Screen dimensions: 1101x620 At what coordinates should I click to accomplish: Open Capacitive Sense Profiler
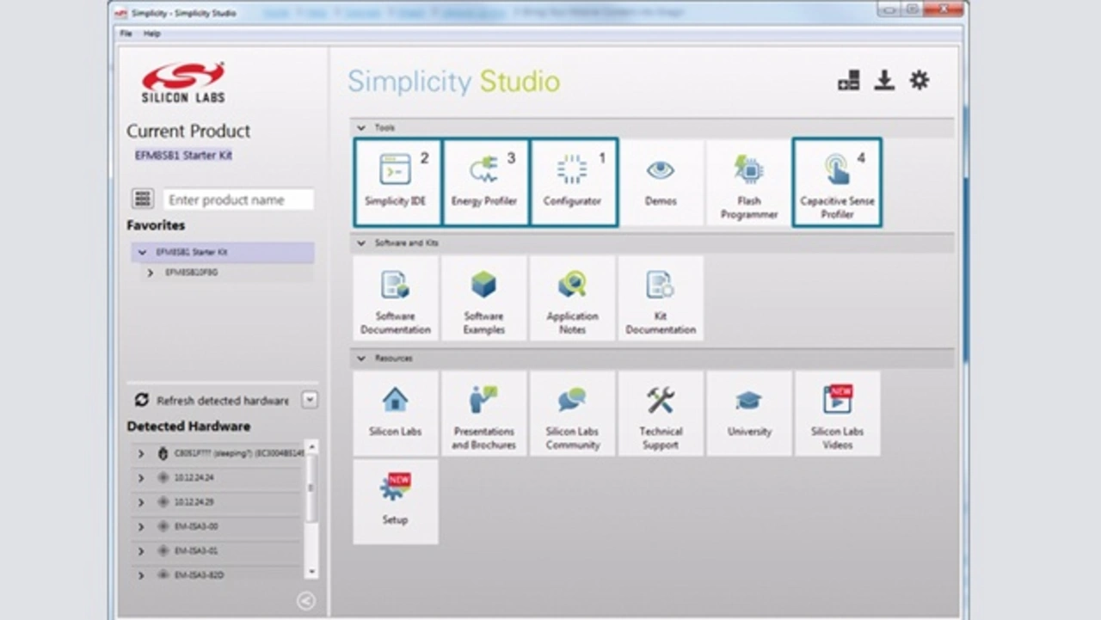point(837,182)
